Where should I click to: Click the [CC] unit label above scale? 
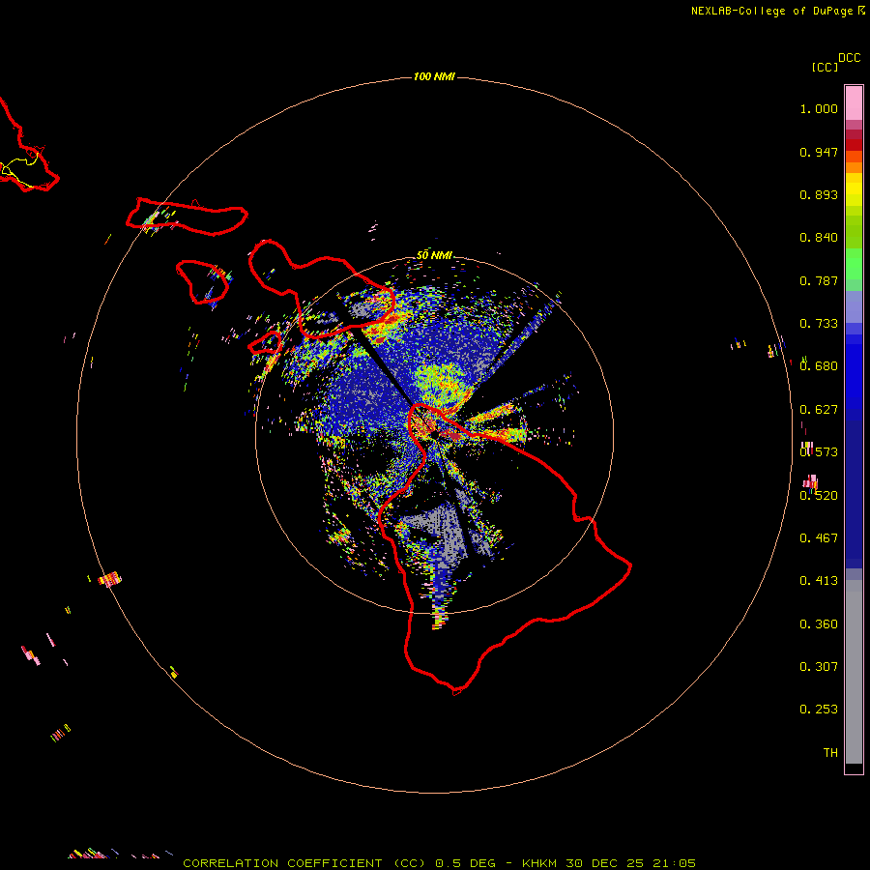(825, 67)
